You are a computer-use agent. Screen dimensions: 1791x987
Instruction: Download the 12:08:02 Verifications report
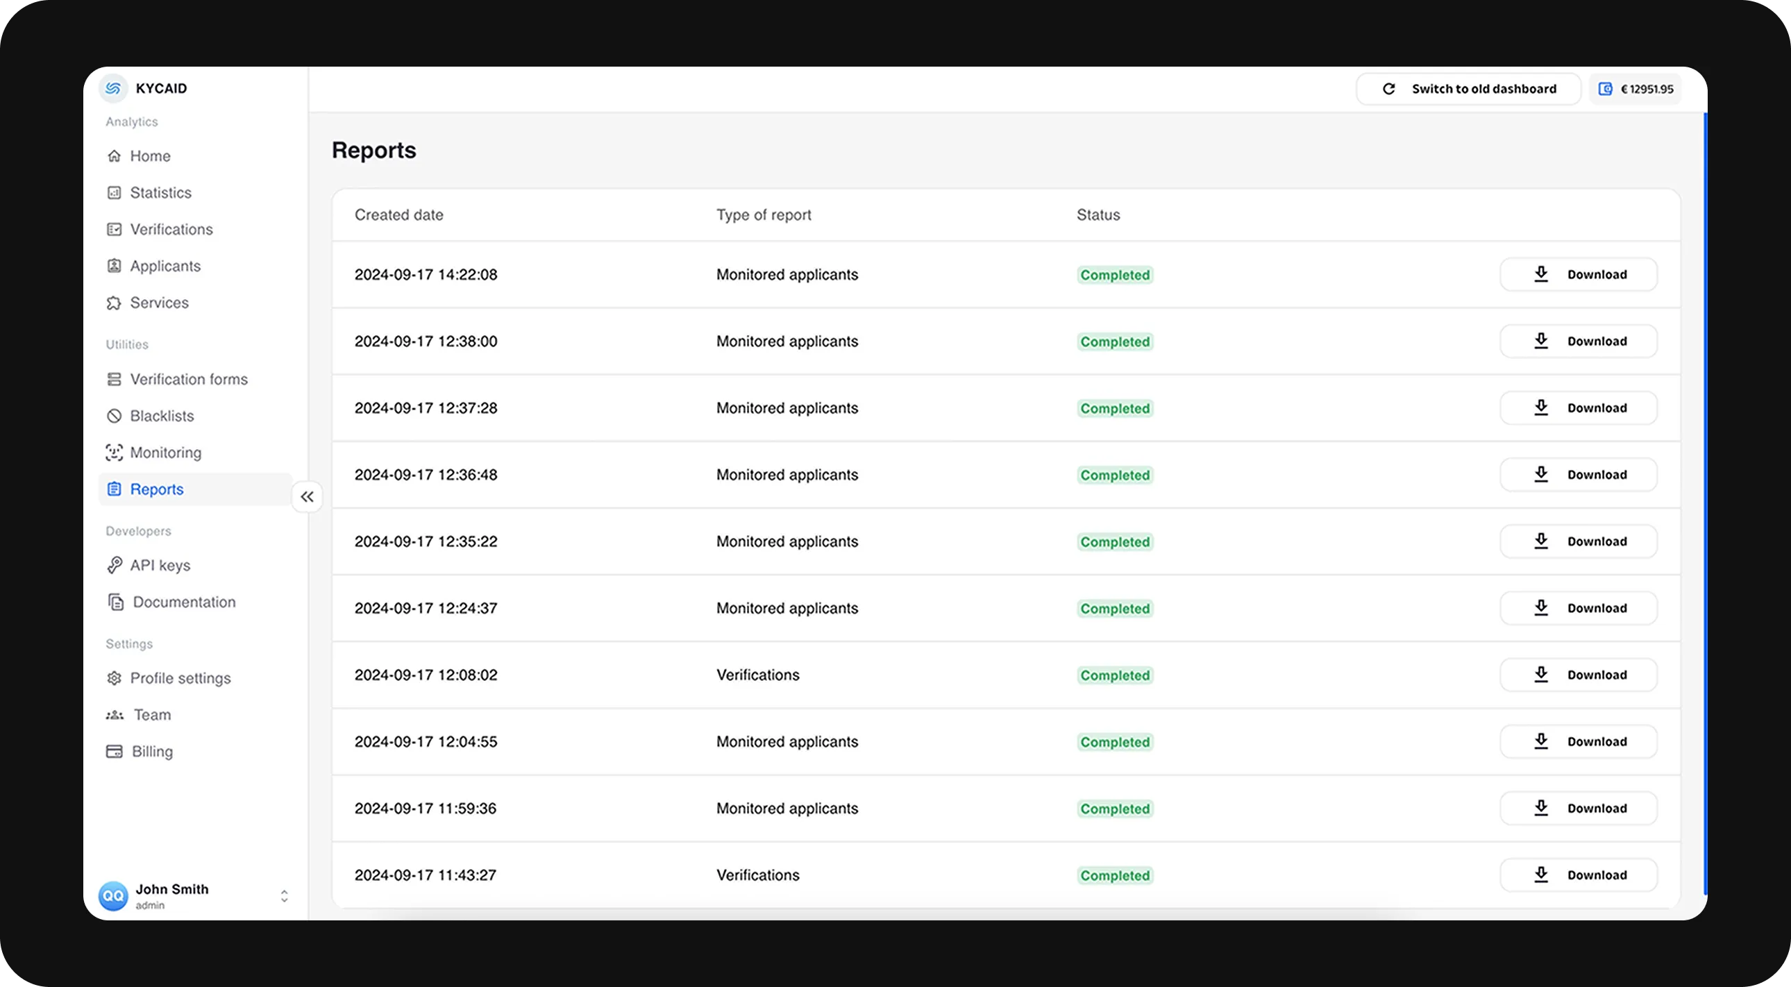(1579, 675)
